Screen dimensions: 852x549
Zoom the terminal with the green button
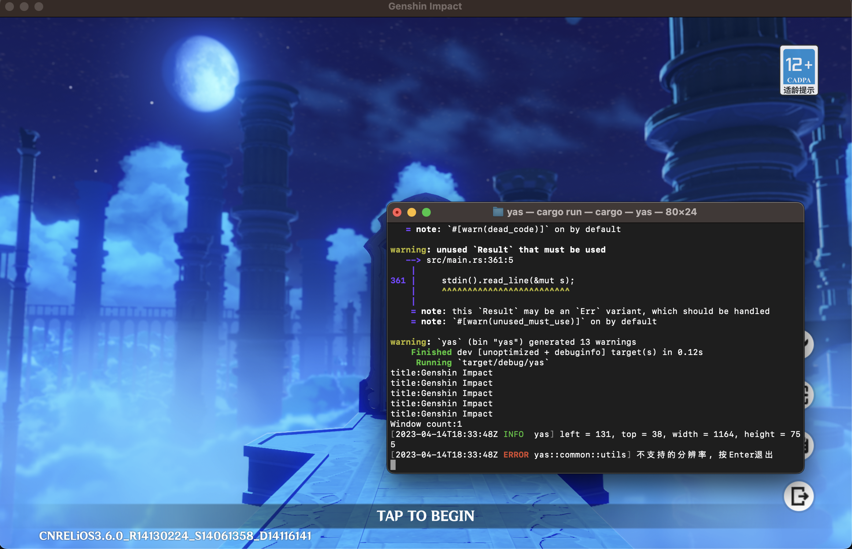tap(426, 212)
